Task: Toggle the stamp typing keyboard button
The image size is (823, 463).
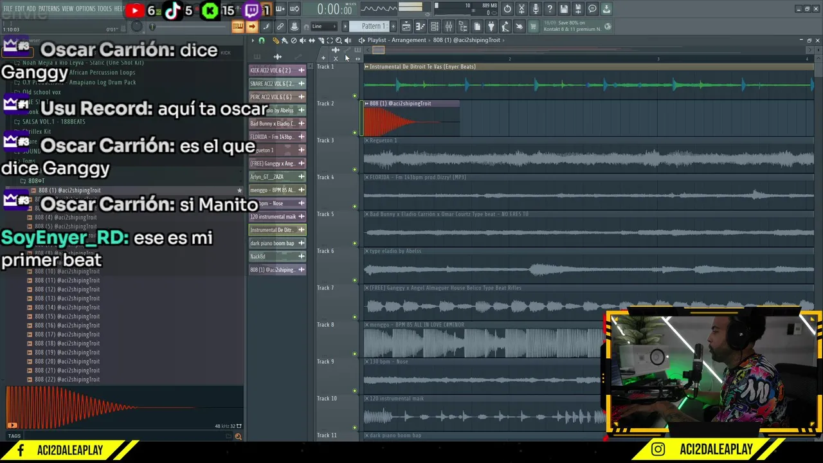Action: coord(294,26)
